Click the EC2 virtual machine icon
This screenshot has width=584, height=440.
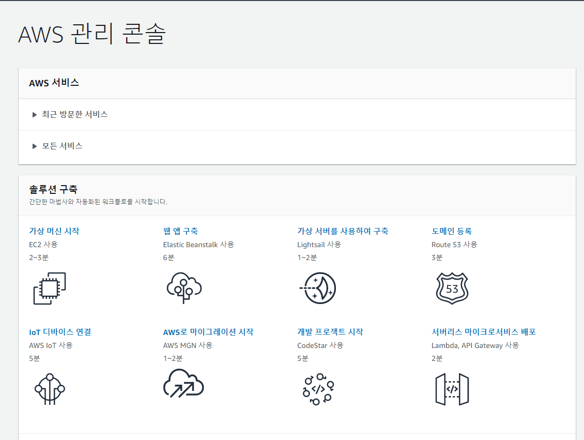50,289
